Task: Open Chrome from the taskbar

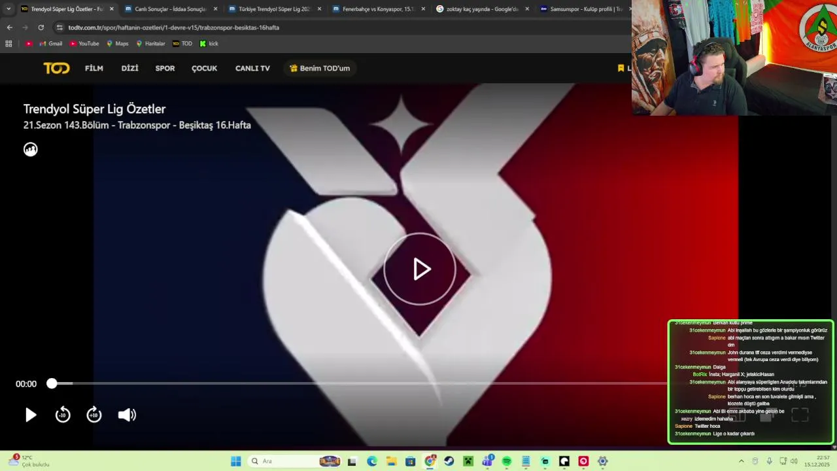Action: pos(430,461)
